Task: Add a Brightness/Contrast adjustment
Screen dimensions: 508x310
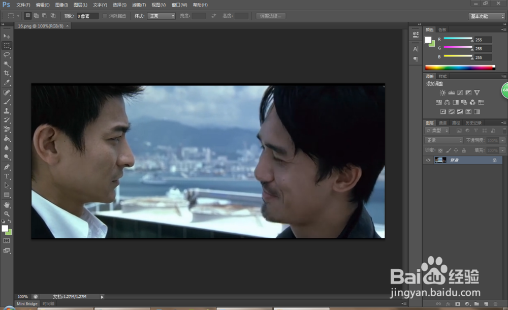Action: tap(442, 92)
